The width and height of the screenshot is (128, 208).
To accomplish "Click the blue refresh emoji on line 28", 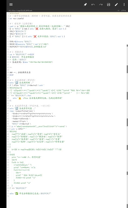I will [x=17, y=83].
